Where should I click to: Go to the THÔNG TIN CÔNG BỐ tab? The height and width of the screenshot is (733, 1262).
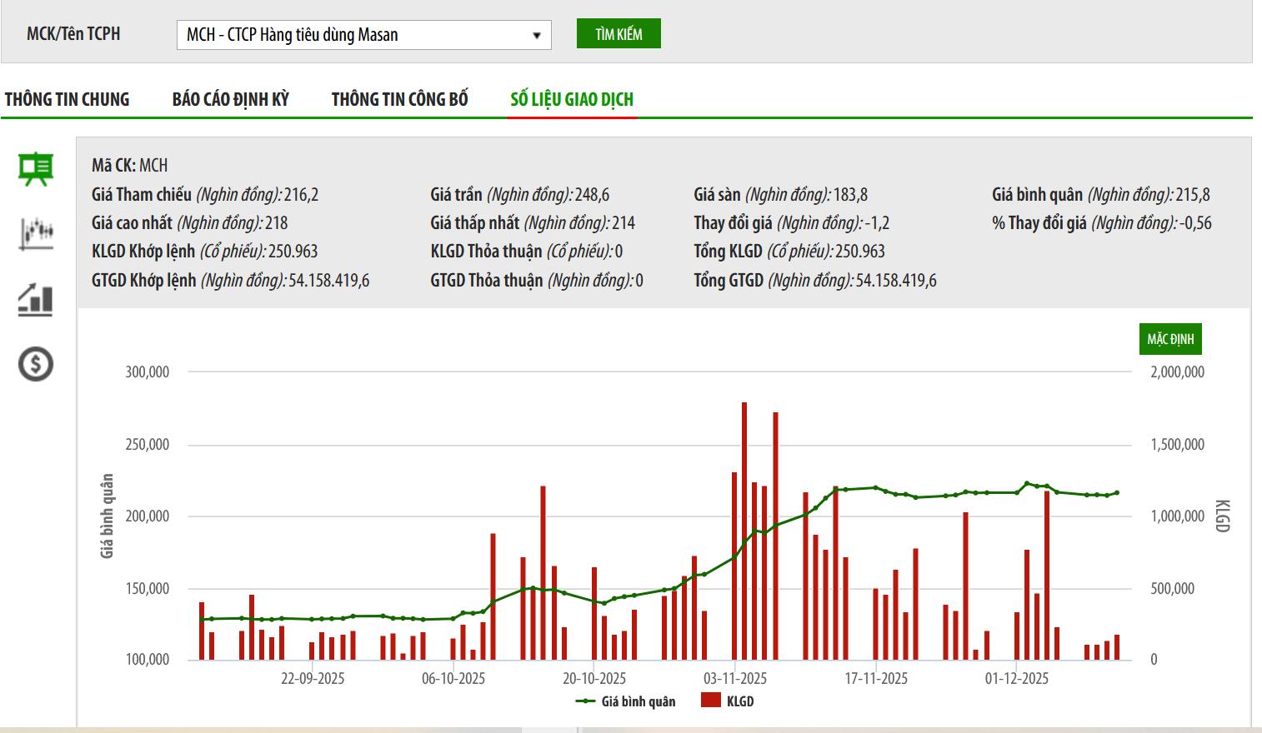coord(399,99)
